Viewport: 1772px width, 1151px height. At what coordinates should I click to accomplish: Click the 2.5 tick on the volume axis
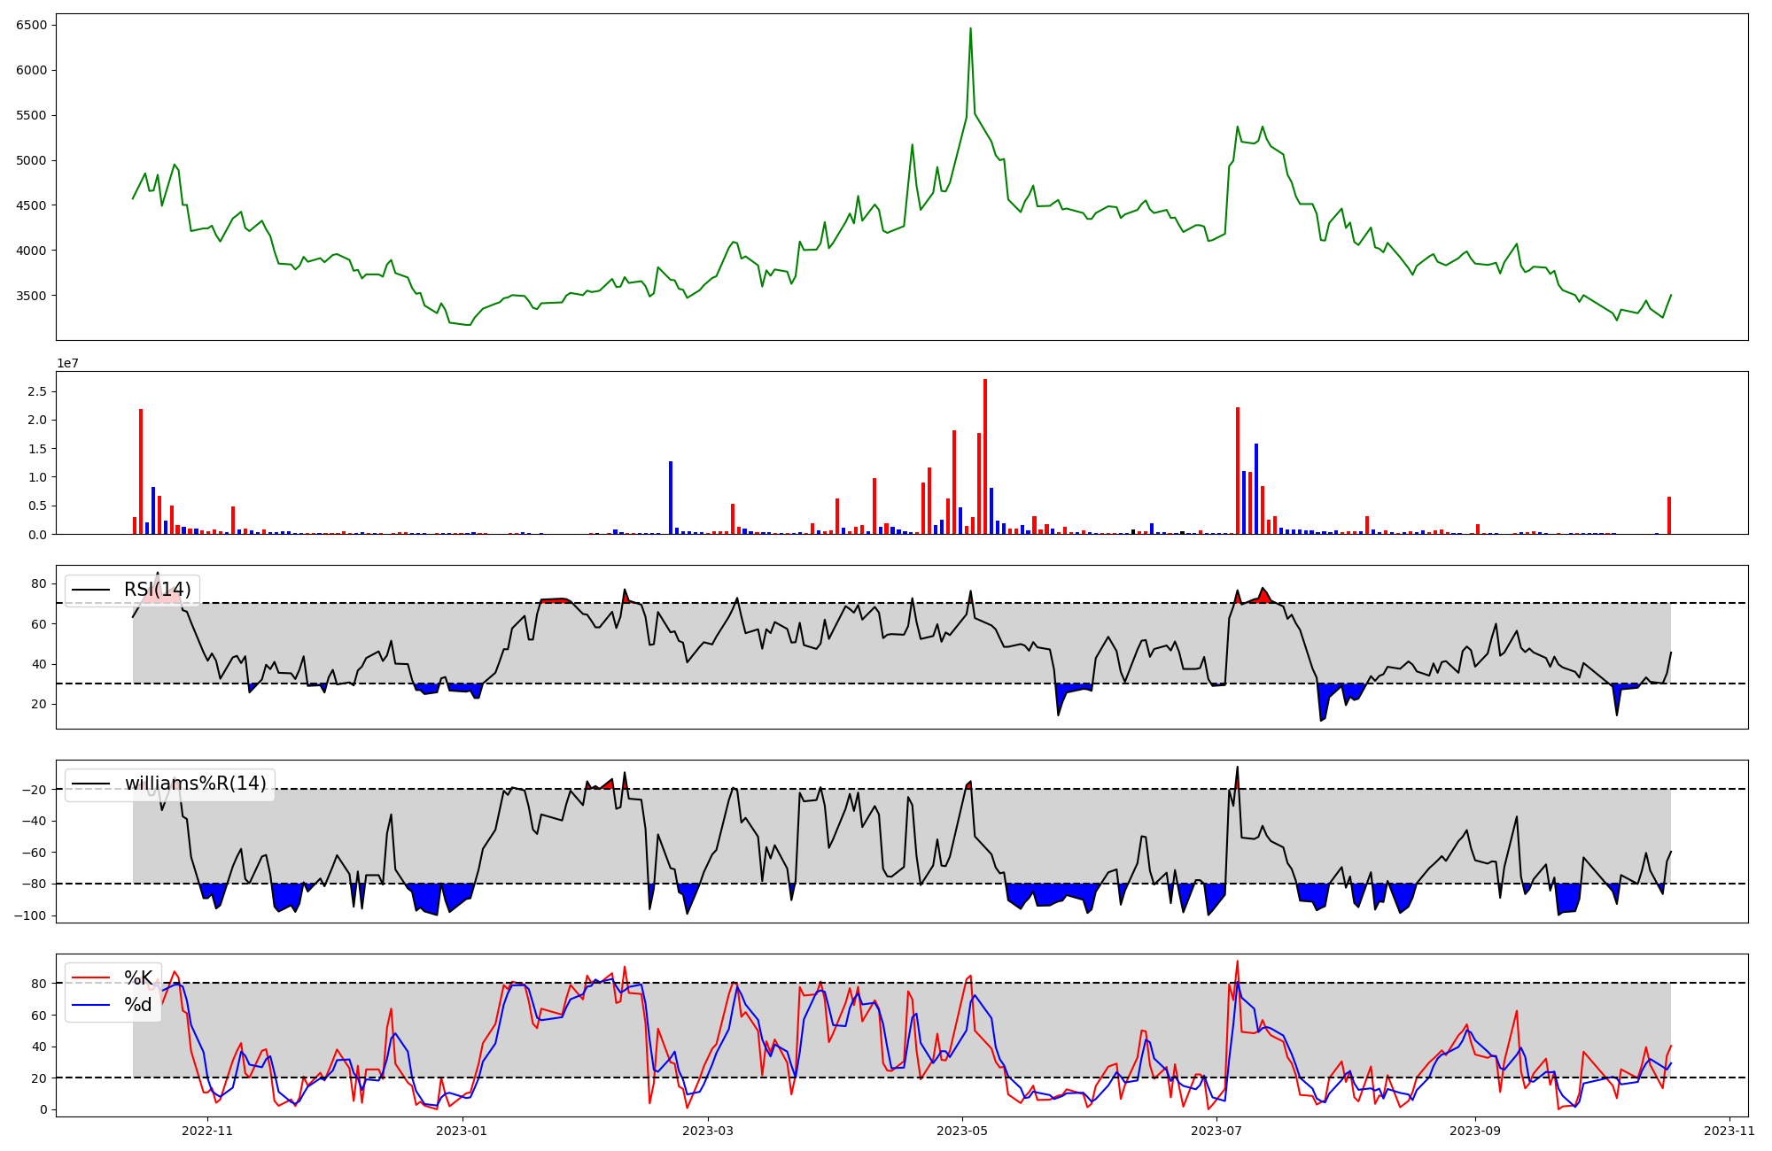click(x=37, y=391)
